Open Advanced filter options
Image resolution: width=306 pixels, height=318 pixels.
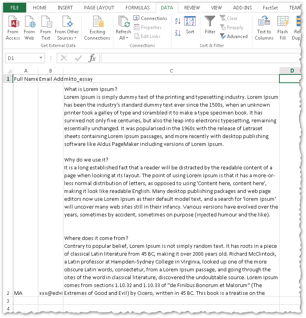[x=234, y=36]
